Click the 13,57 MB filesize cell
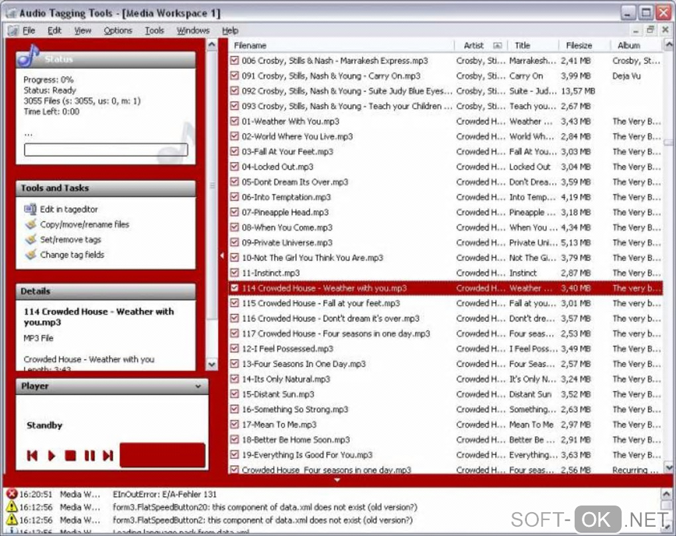The image size is (676, 536). click(578, 91)
